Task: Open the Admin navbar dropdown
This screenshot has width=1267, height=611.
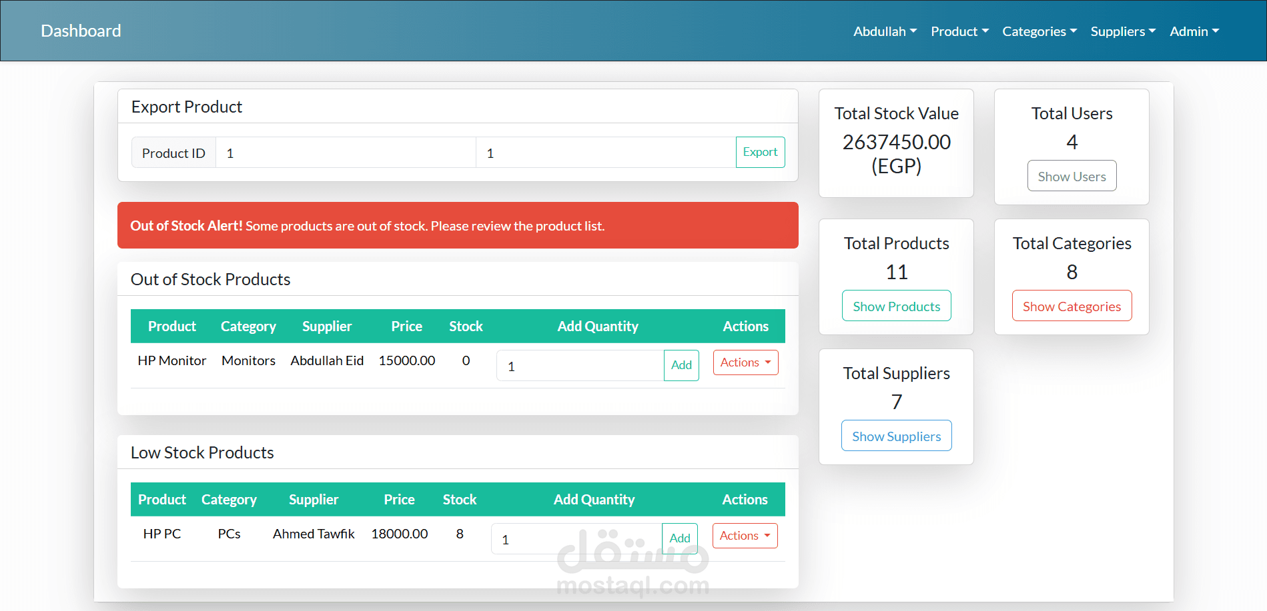Action: pyautogui.click(x=1194, y=31)
